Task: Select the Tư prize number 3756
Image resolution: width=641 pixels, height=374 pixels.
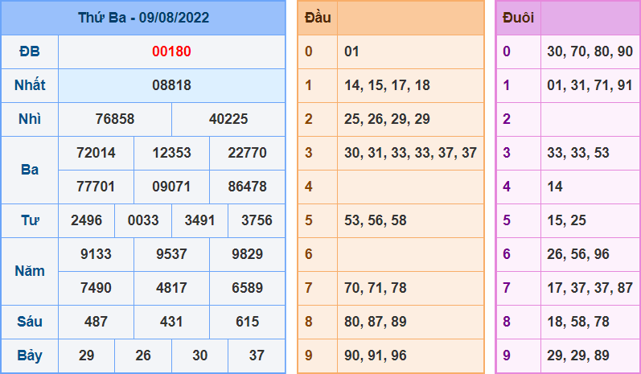Action: [257, 220]
